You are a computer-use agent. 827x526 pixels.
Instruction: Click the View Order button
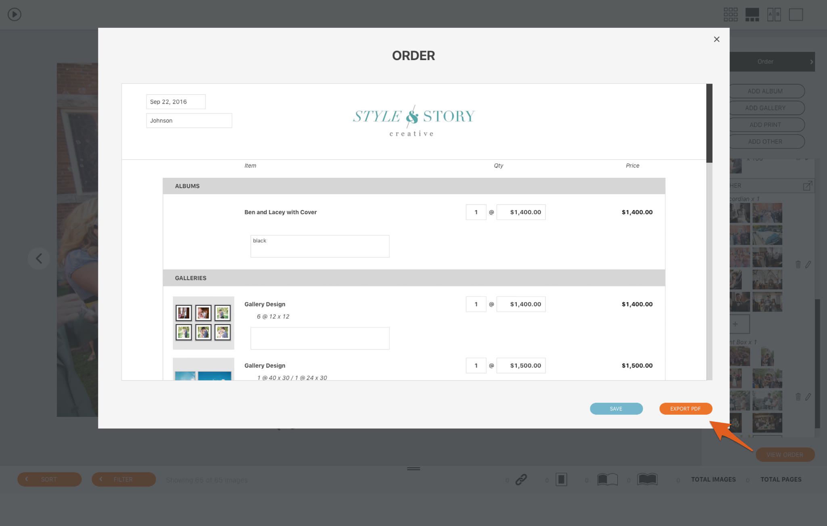tap(785, 455)
